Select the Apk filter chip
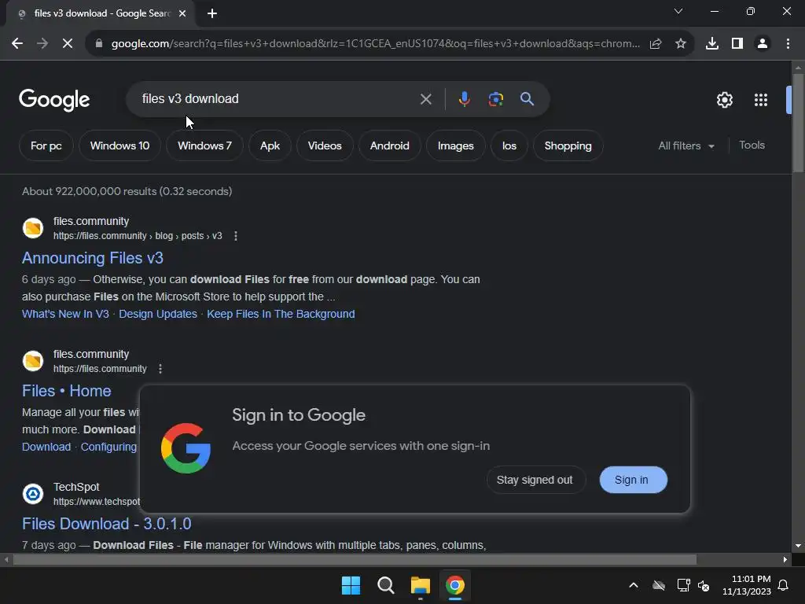 pos(270,145)
